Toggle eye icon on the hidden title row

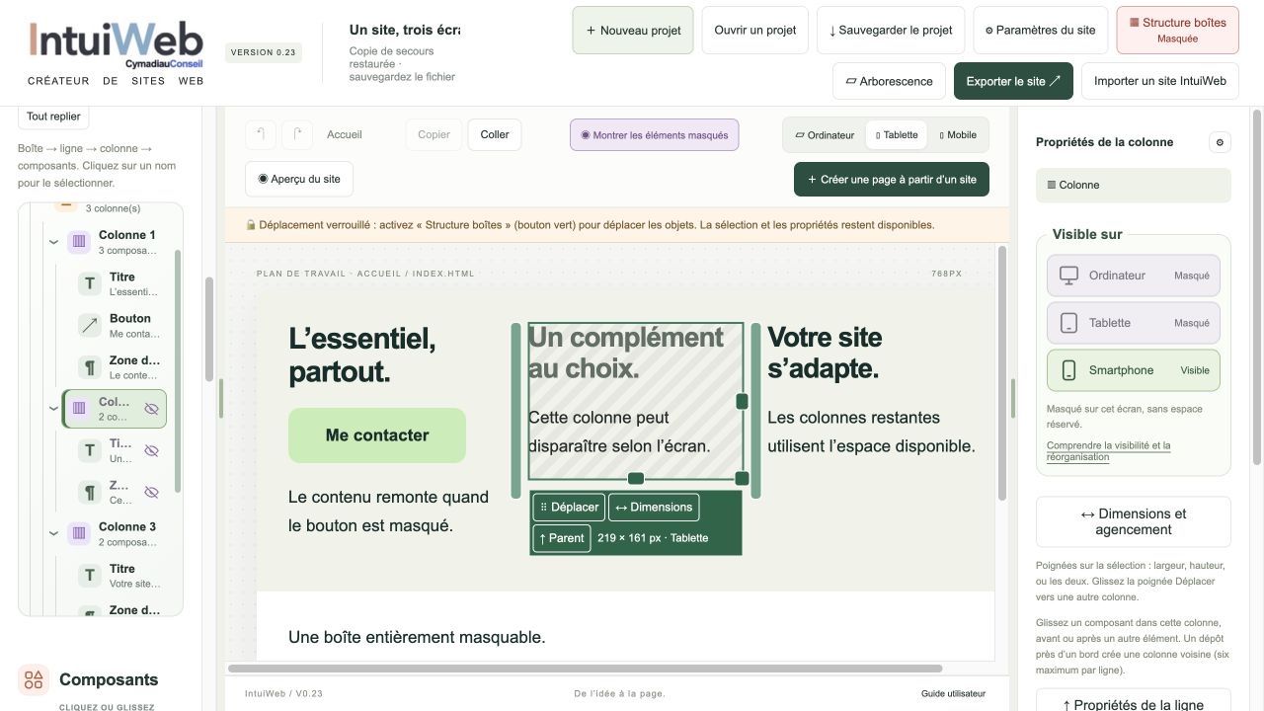(151, 450)
